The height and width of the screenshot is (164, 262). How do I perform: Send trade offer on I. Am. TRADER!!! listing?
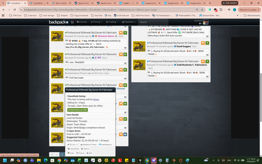point(125,55)
